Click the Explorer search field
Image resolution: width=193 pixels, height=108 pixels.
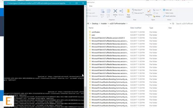click(x=184, y=23)
